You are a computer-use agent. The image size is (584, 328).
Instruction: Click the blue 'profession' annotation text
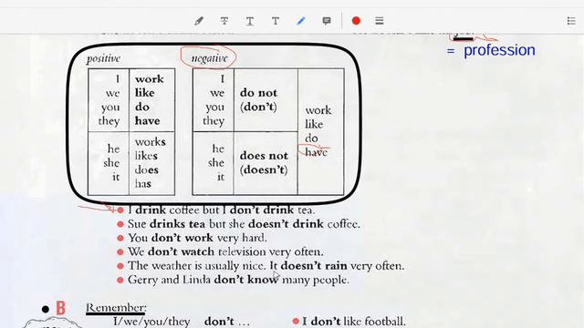[499, 50]
